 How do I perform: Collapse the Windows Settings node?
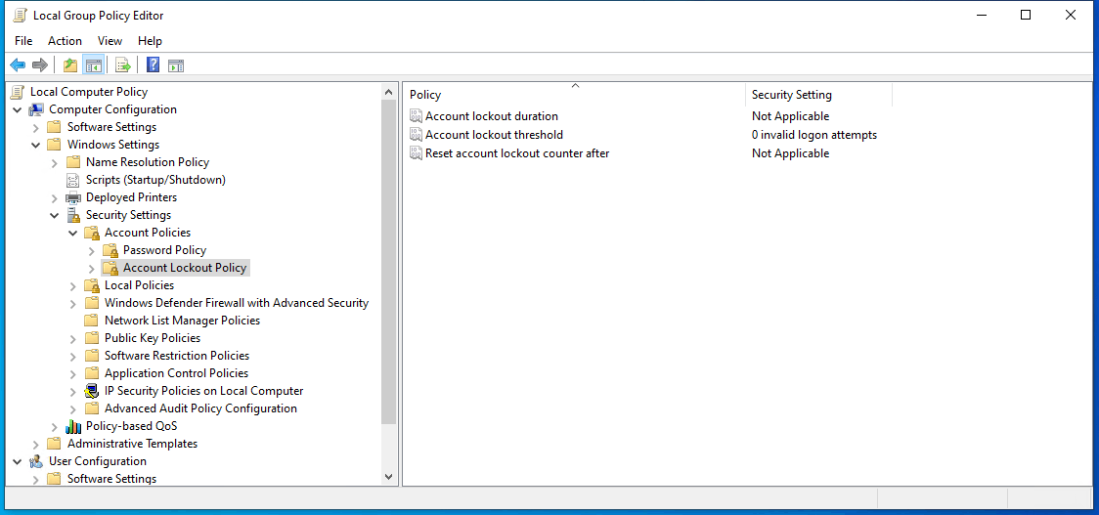pyautogui.click(x=36, y=145)
